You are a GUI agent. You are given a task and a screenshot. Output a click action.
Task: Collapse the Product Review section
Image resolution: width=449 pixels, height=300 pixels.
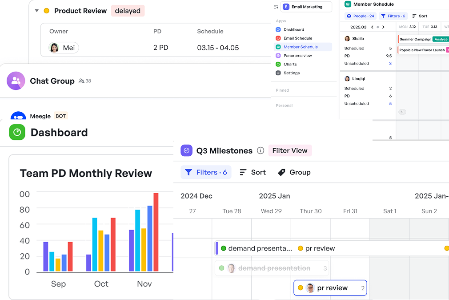tap(36, 11)
